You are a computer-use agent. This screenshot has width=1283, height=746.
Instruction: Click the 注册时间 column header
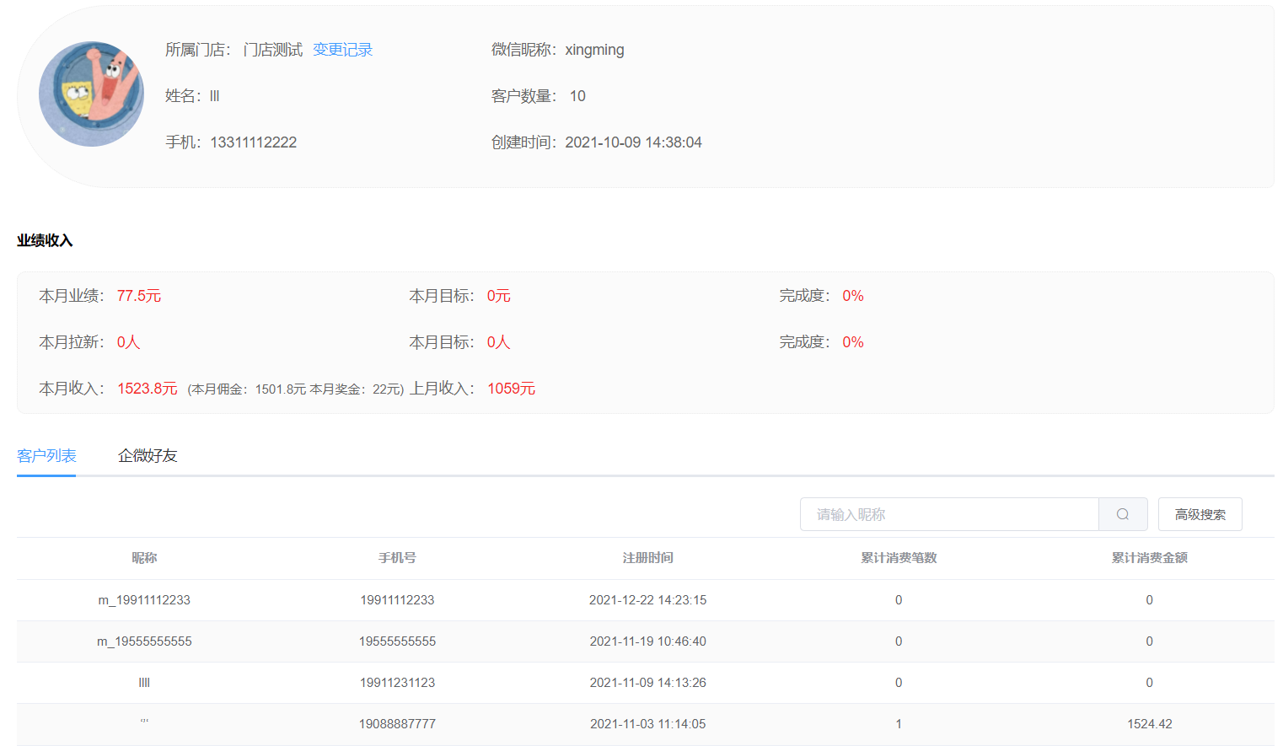click(x=647, y=558)
